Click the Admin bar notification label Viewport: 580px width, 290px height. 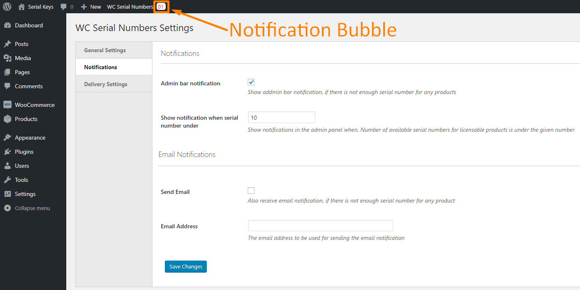[x=191, y=83]
